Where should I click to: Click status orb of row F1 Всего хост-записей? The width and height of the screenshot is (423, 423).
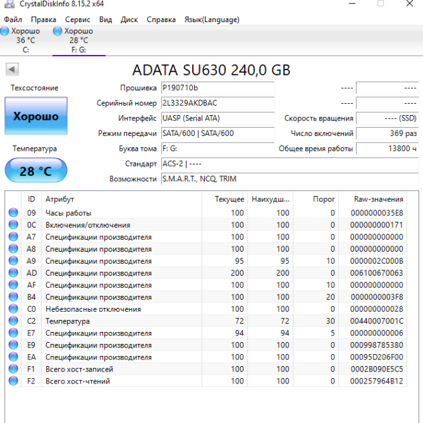point(13,369)
